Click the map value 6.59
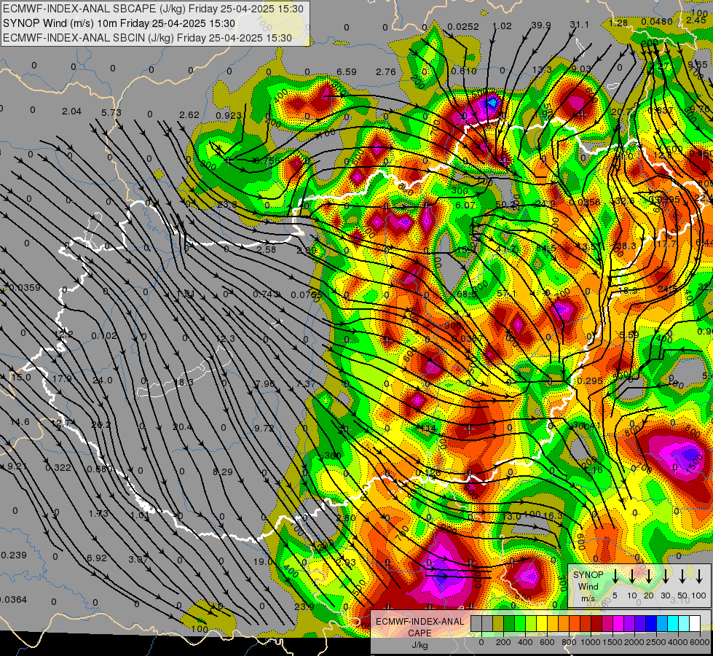The image size is (713, 656). click(x=347, y=72)
